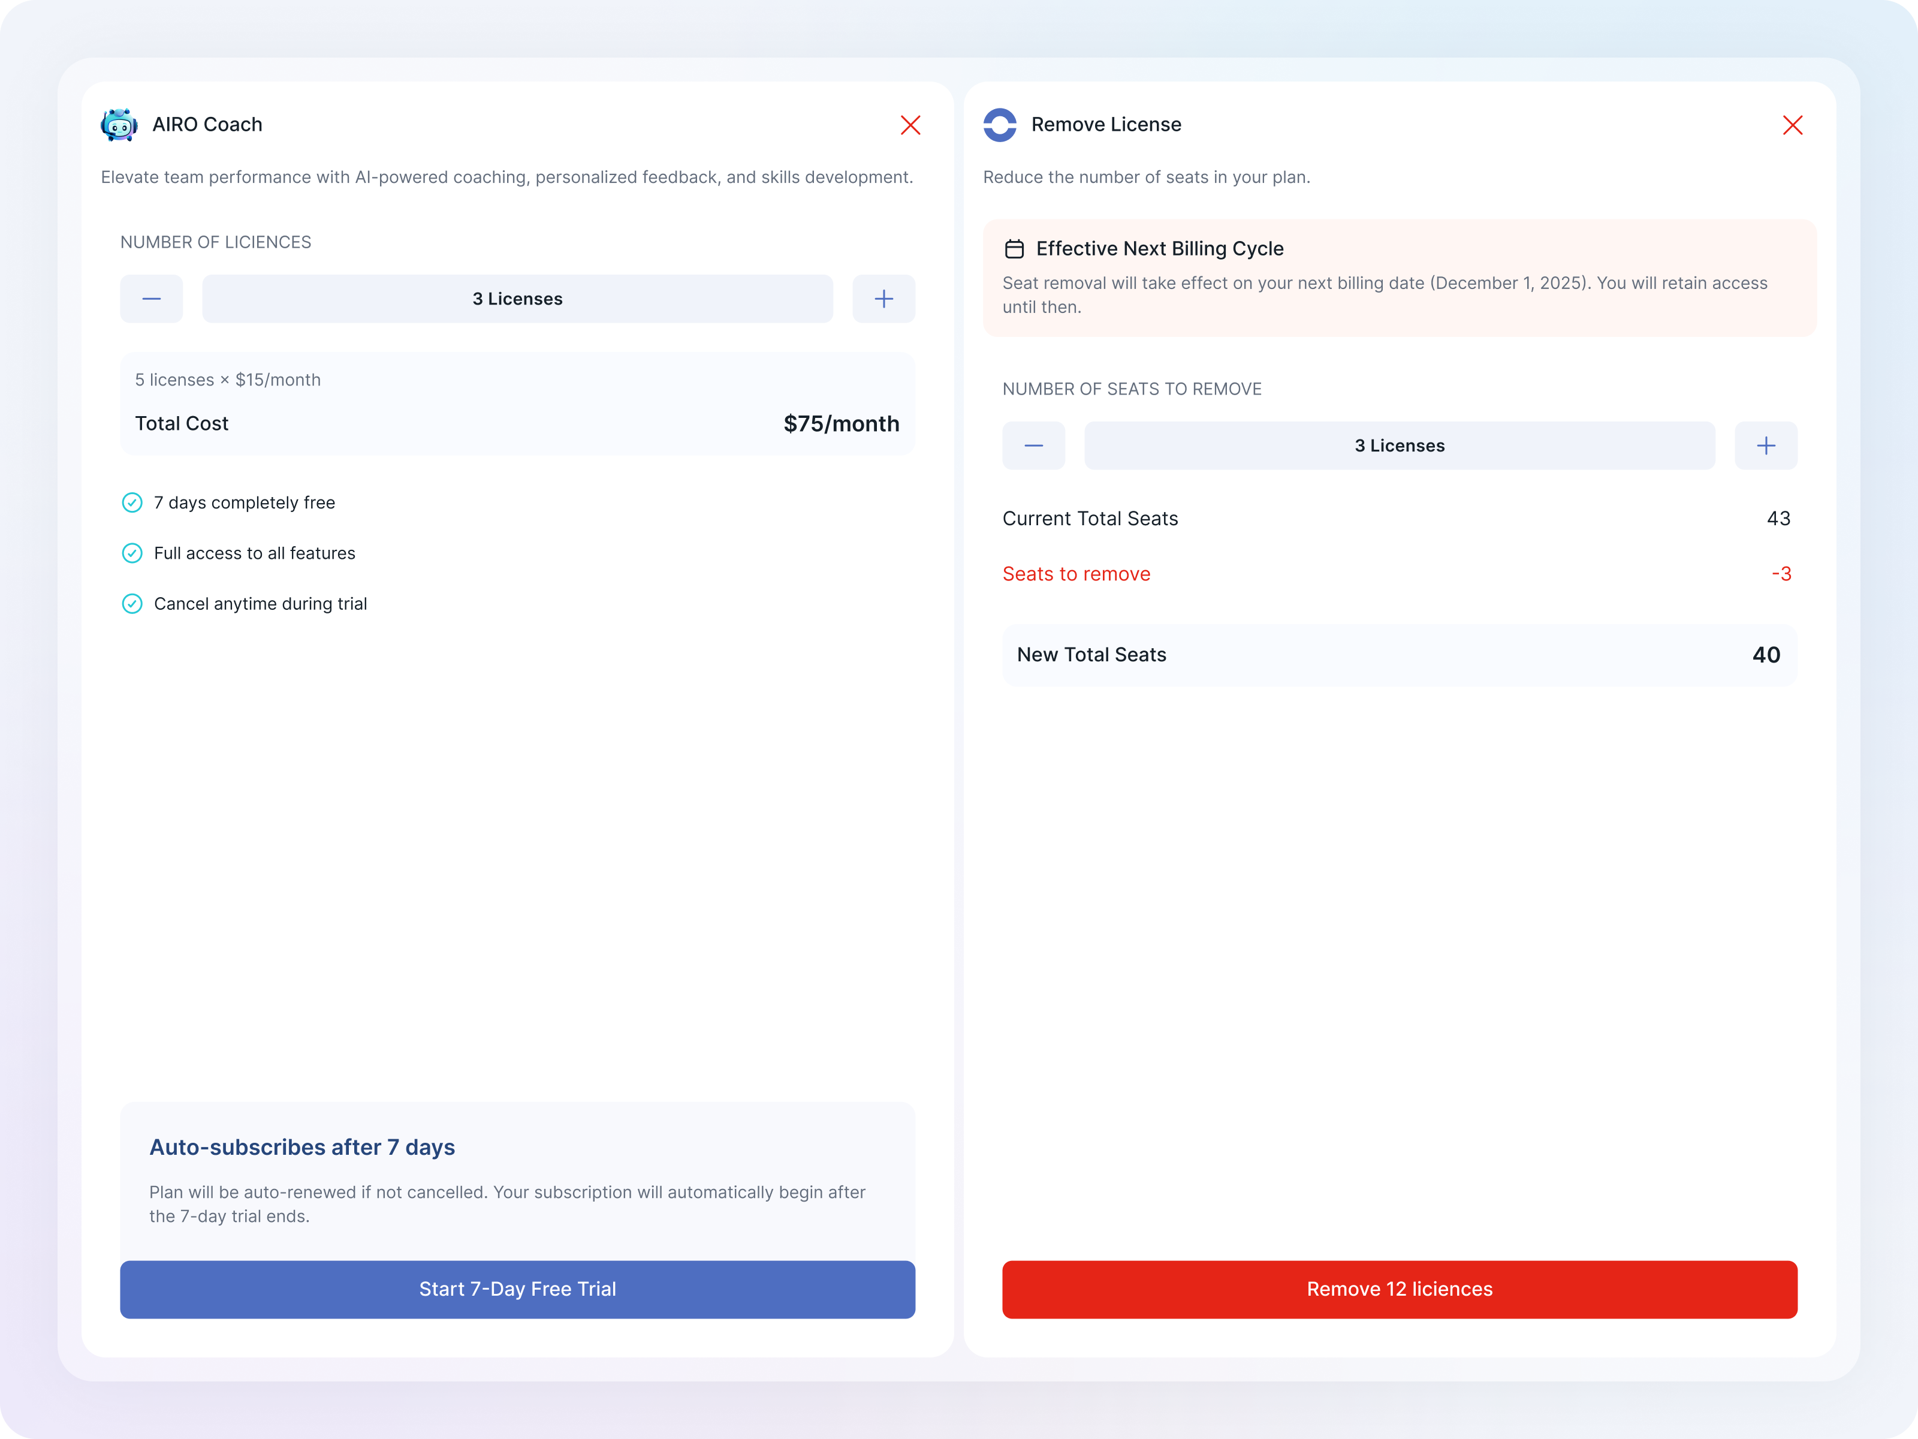Increase the number of seats to remove

pos(1765,446)
